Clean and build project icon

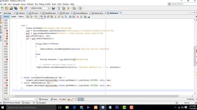pos(64,8)
